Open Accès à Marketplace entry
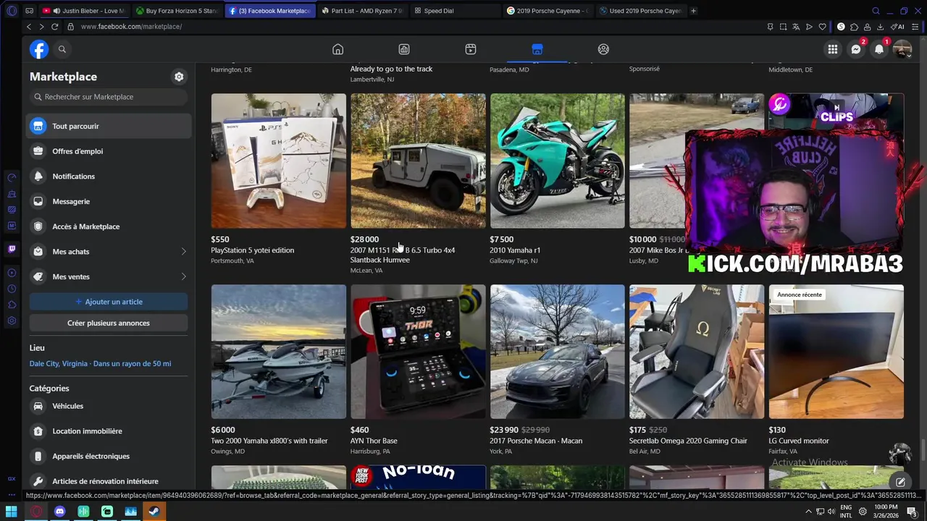Screen dimensions: 927x521 pyautogui.click(x=109, y=226)
